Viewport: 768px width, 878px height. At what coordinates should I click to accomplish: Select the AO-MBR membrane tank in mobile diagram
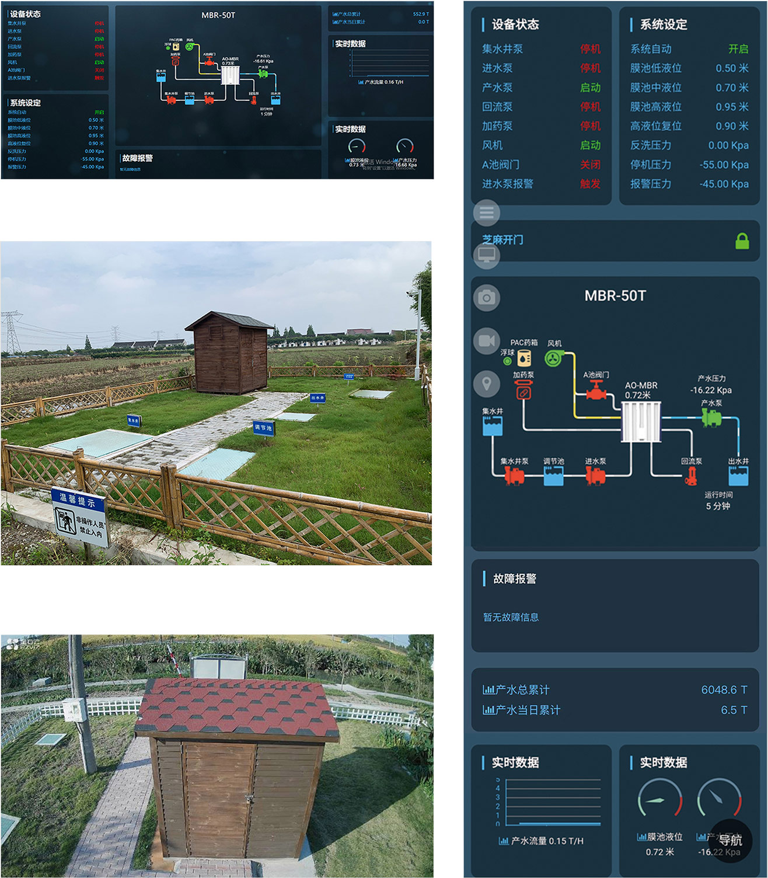tap(641, 421)
